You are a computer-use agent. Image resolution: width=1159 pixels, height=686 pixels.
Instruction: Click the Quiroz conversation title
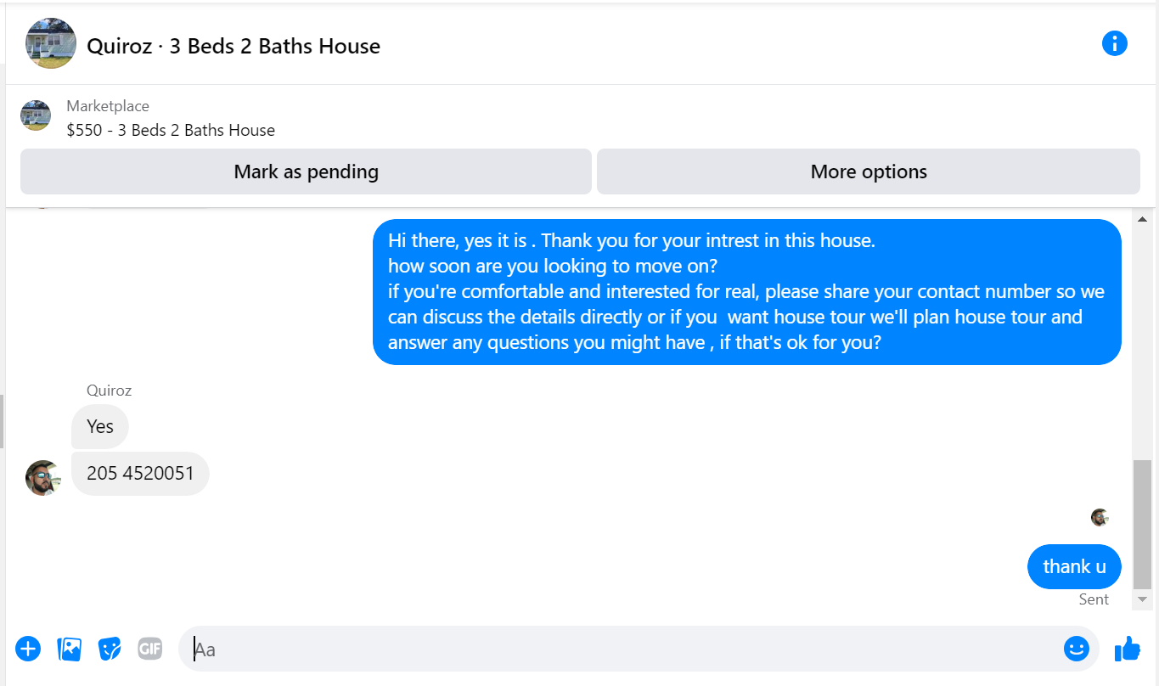tap(233, 46)
